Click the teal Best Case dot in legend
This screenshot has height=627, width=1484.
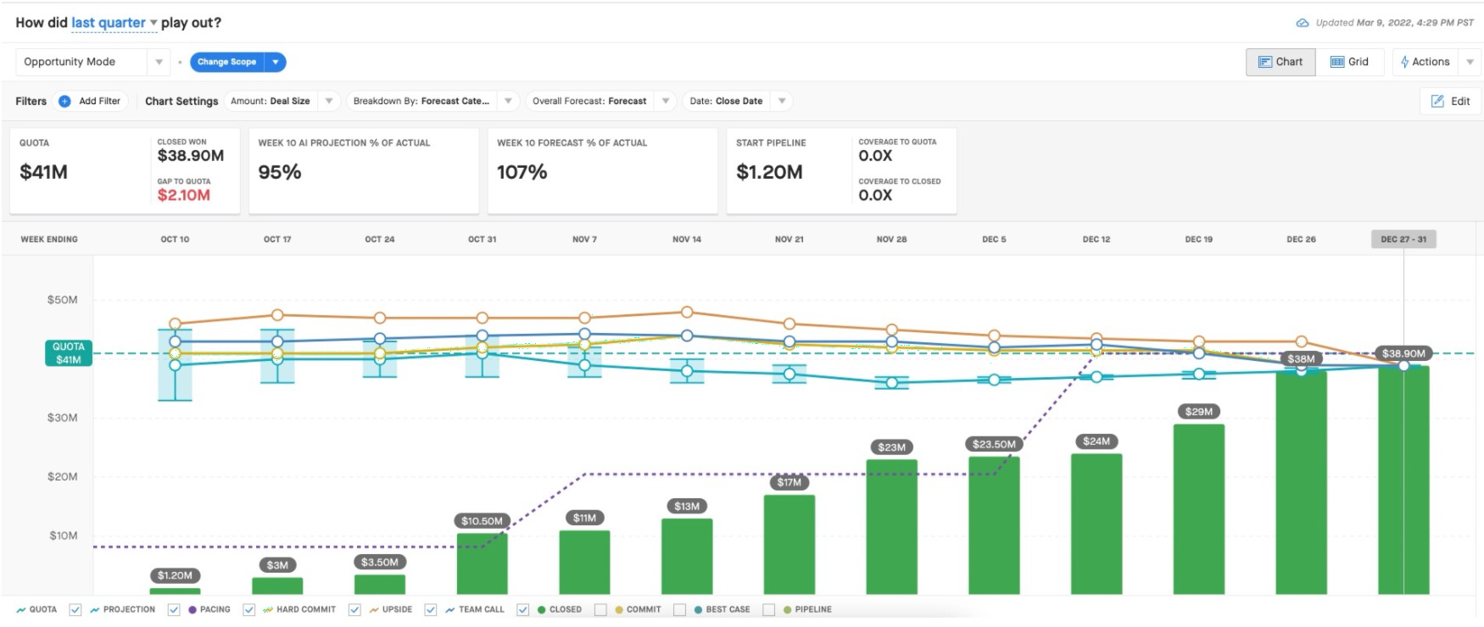pyautogui.click(x=698, y=609)
